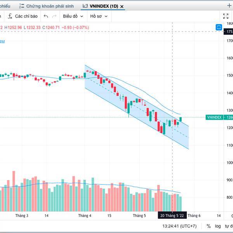Click the Tháng 6 label on time axis
The image size is (233, 233).
(x=194, y=216)
